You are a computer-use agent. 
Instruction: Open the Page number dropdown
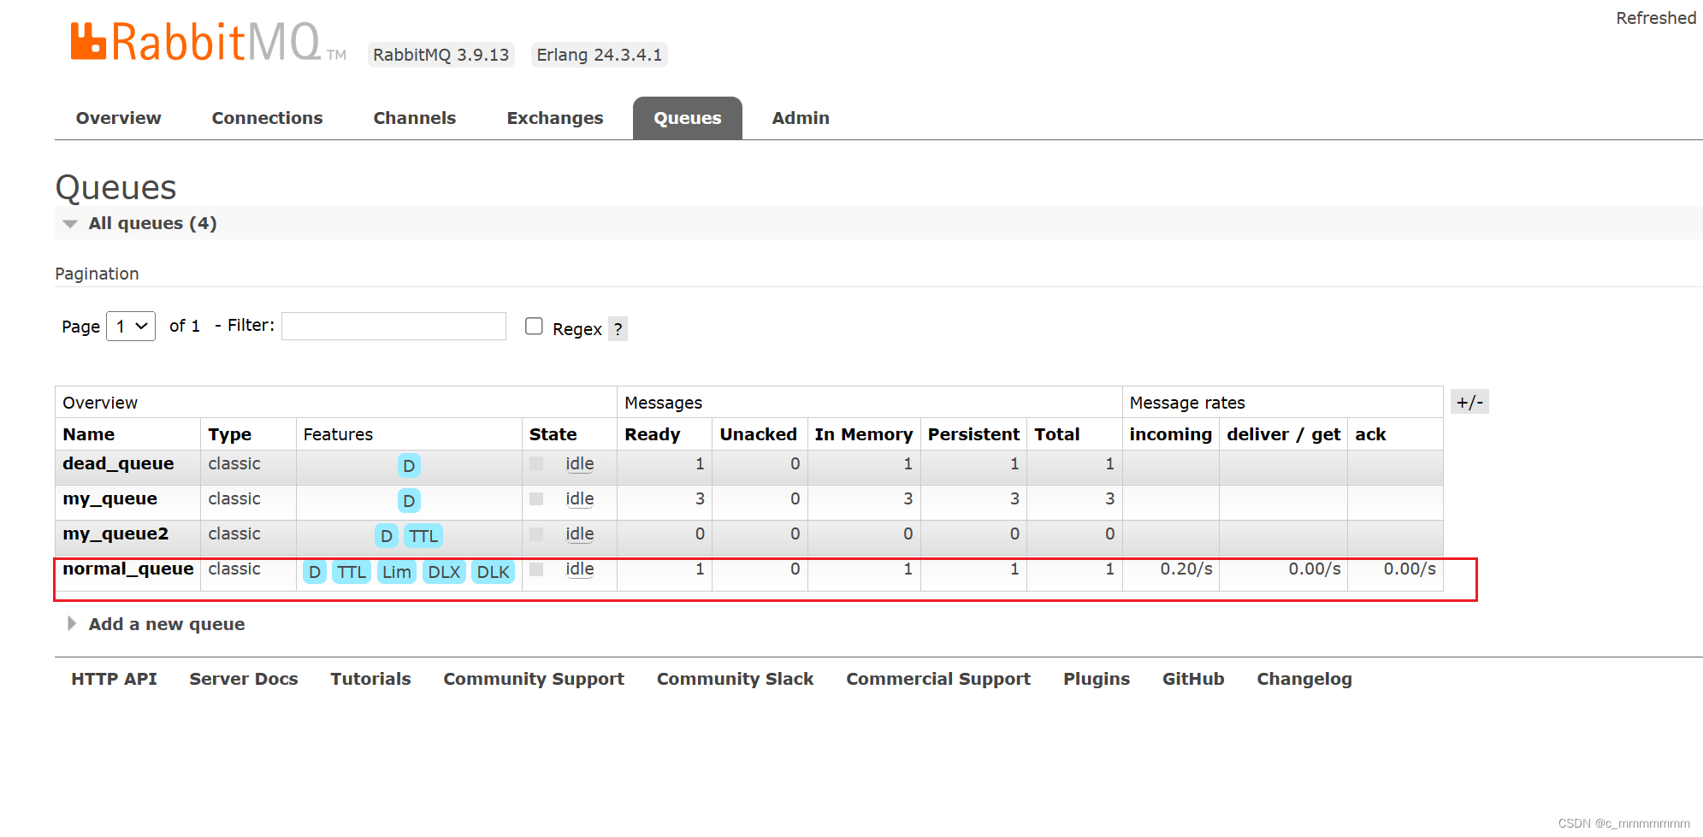coord(130,326)
